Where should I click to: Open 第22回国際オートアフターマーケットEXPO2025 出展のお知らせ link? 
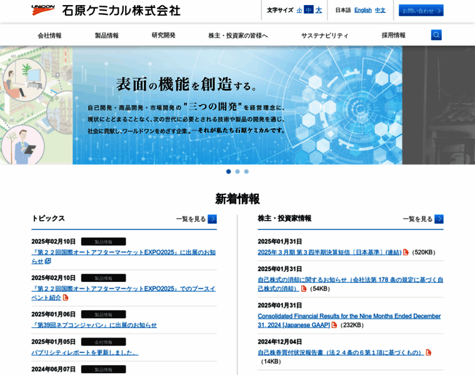123,257
